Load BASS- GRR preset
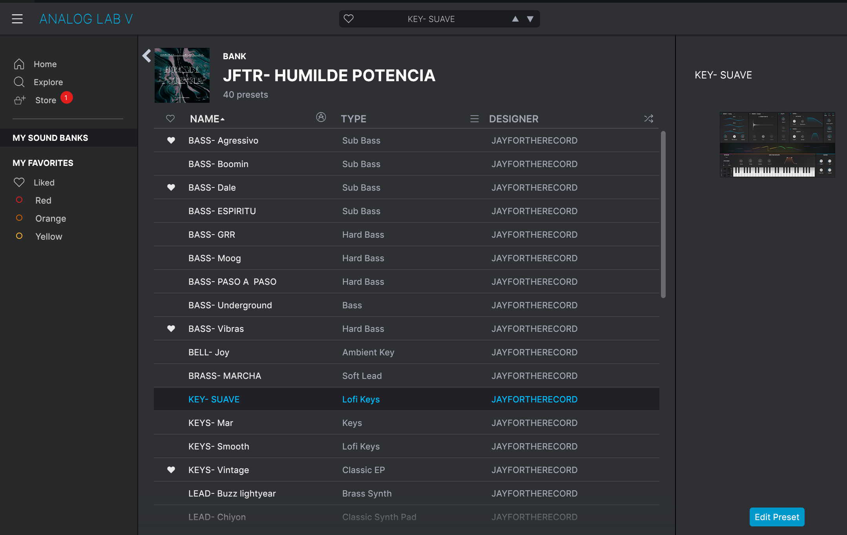Screen dimensions: 847x535 pyautogui.click(x=407, y=235)
